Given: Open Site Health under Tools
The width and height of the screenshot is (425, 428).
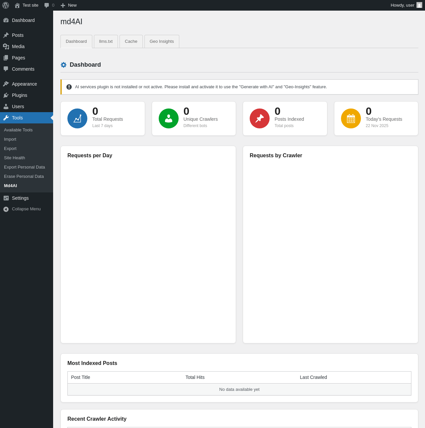Looking at the screenshot, I should pyautogui.click(x=15, y=158).
